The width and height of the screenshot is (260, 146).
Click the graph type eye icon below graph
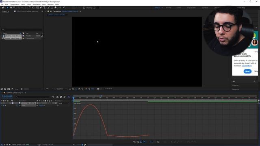(x=134, y=142)
